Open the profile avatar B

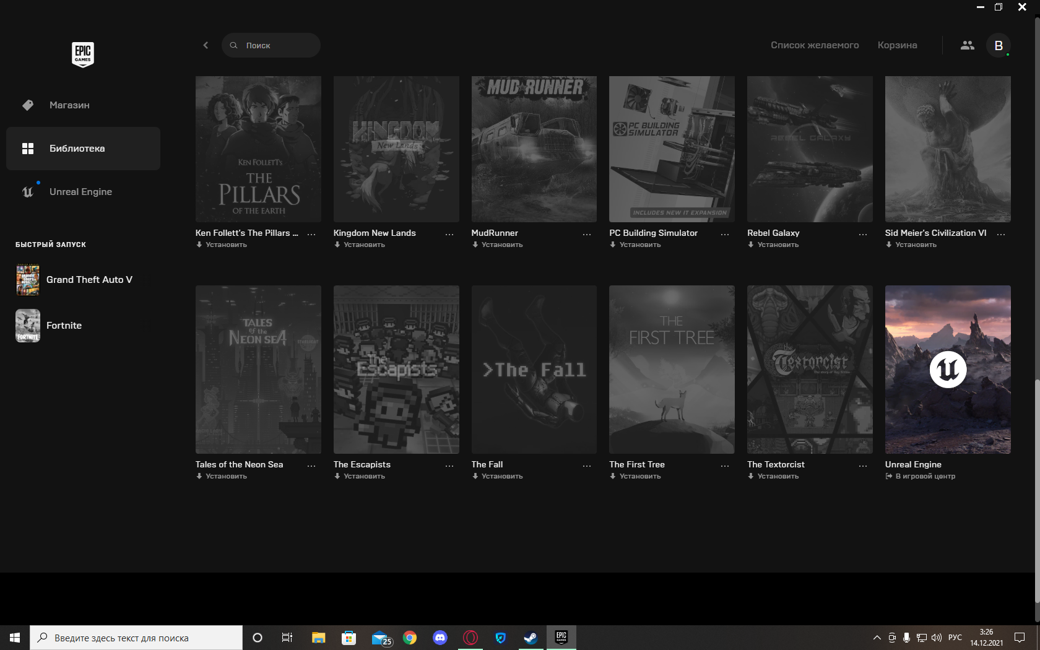pos(999,45)
